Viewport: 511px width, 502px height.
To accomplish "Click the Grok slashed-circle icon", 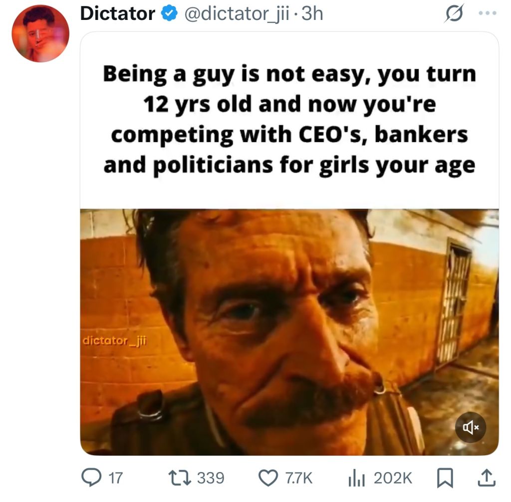I will coord(453,13).
